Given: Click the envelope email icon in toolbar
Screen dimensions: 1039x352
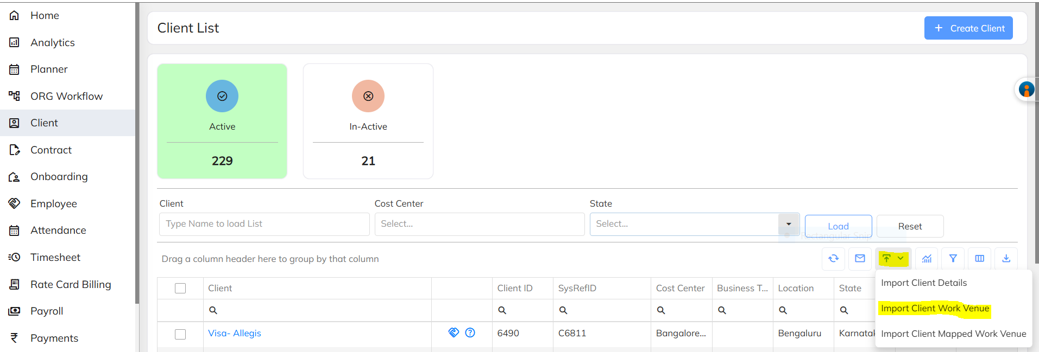Looking at the screenshot, I should [860, 259].
